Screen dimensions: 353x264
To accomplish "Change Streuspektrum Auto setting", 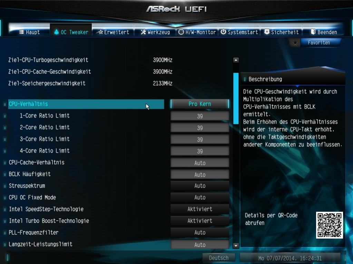I will pos(200,186).
